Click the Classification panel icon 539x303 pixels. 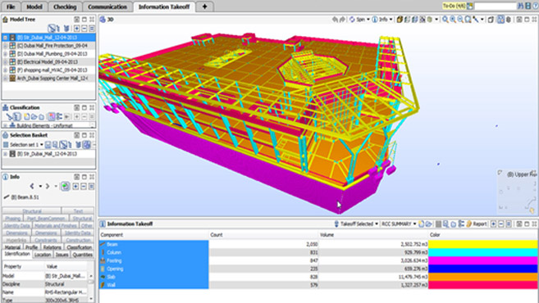(5, 107)
